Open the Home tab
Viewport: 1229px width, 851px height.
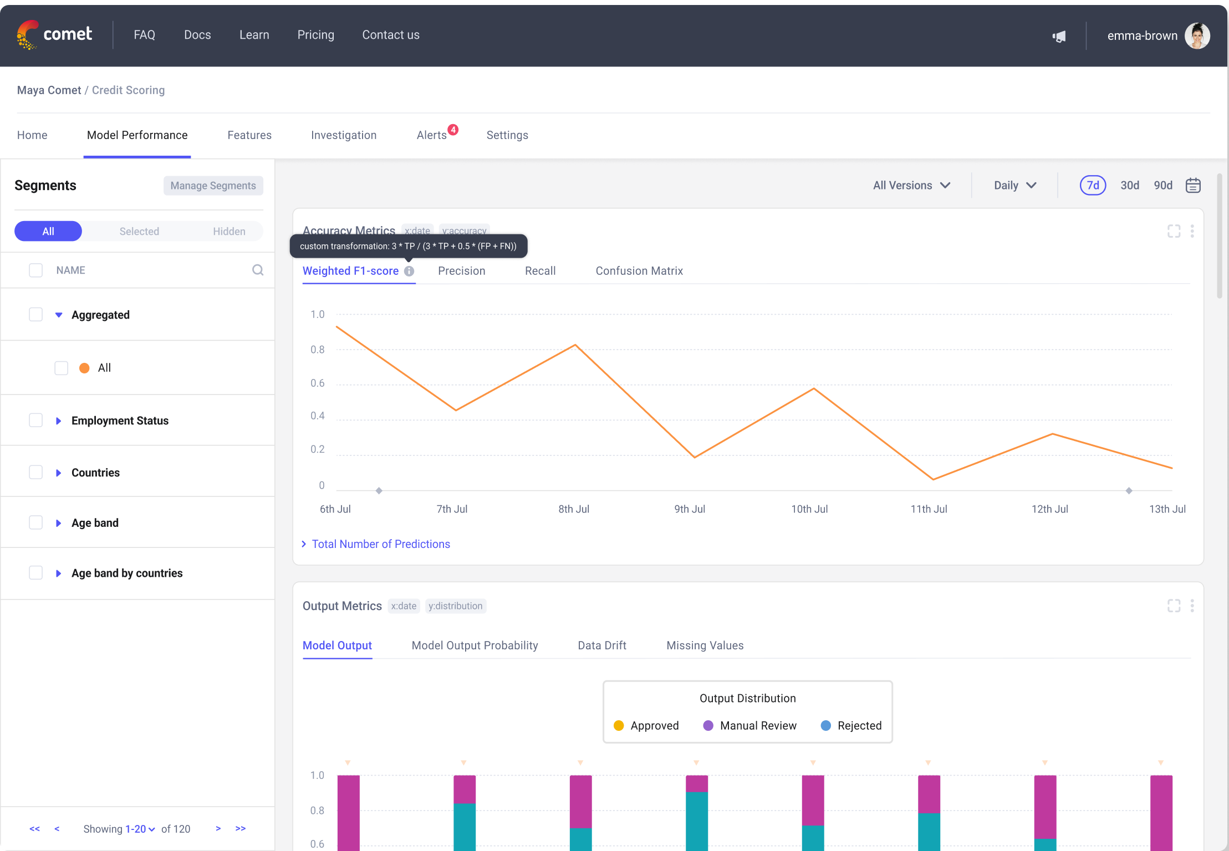pyautogui.click(x=32, y=135)
